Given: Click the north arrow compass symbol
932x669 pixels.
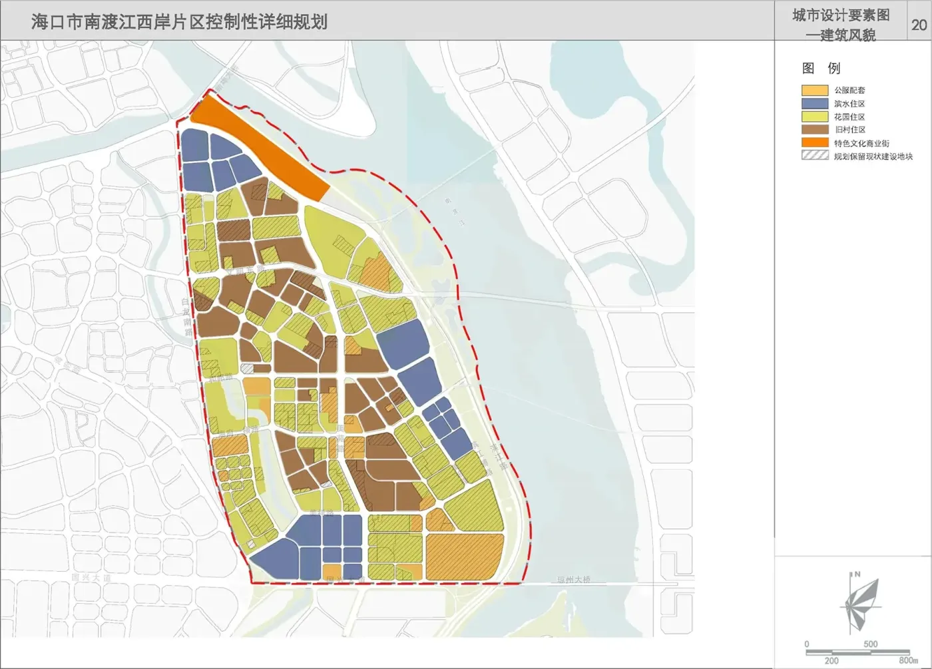Looking at the screenshot, I should (x=862, y=604).
